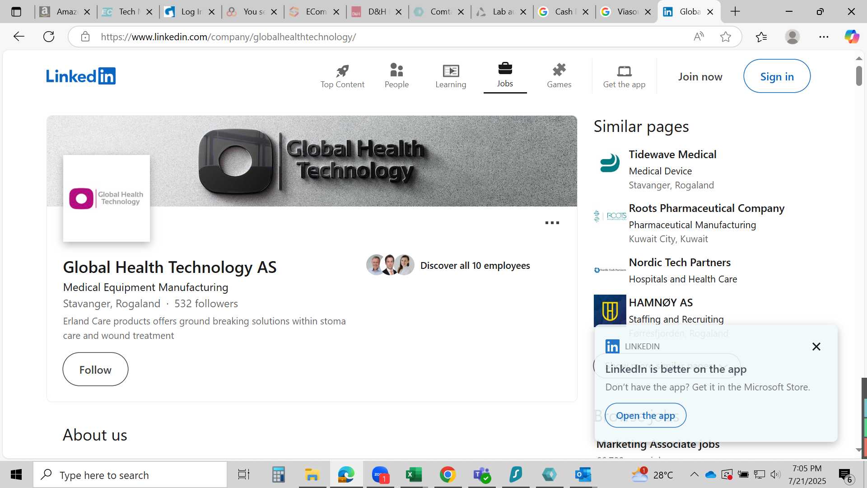Screen dimensions: 867x488
Task: Follow Global Health Technology AS
Action: click(95, 370)
